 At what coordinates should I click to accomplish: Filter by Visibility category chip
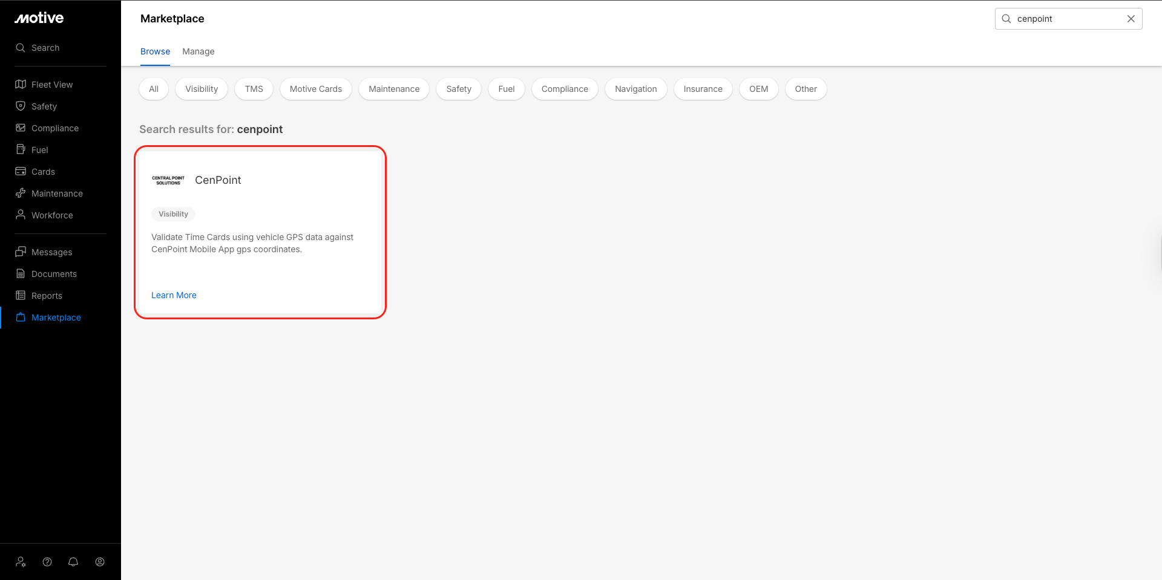coord(202,89)
